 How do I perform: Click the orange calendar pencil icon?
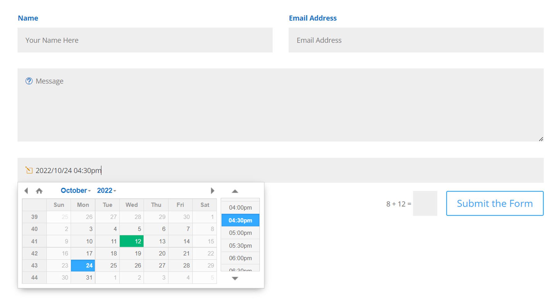tap(29, 170)
